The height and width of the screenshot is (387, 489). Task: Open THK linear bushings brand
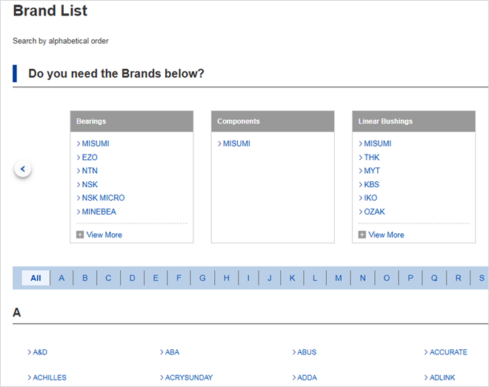pos(371,158)
